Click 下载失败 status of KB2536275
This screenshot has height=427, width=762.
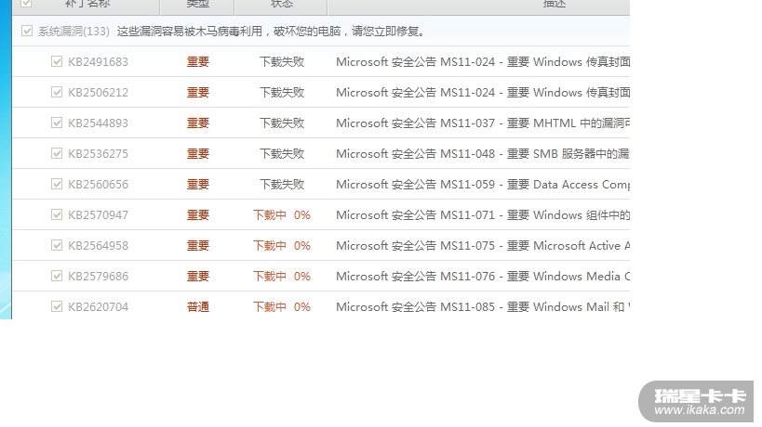coord(282,154)
